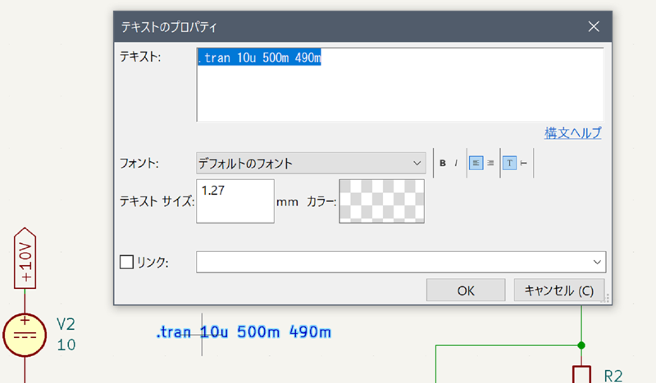Select the +10V power symbol
The height and width of the screenshot is (383, 656).
(x=25, y=258)
